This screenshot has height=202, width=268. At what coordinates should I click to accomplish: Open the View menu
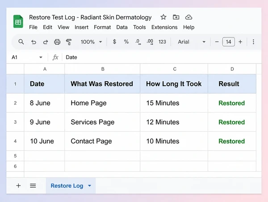coord(63,27)
